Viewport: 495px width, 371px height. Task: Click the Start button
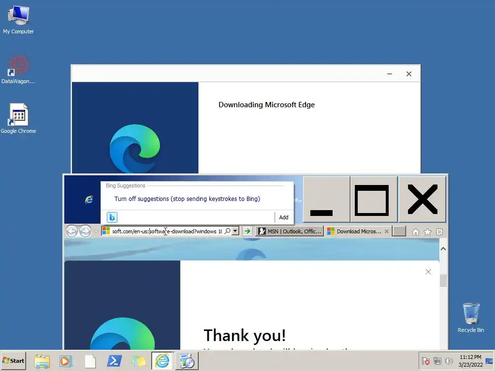(13, 360)
